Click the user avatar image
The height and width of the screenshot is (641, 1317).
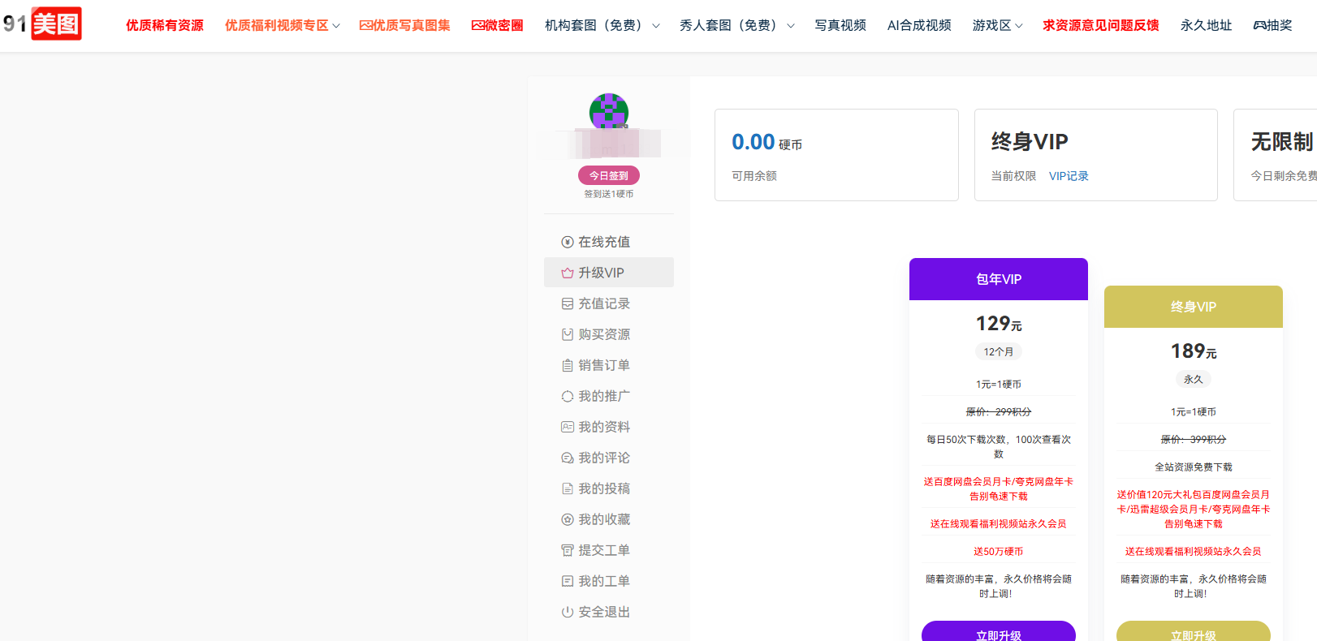tap(609, 112)
